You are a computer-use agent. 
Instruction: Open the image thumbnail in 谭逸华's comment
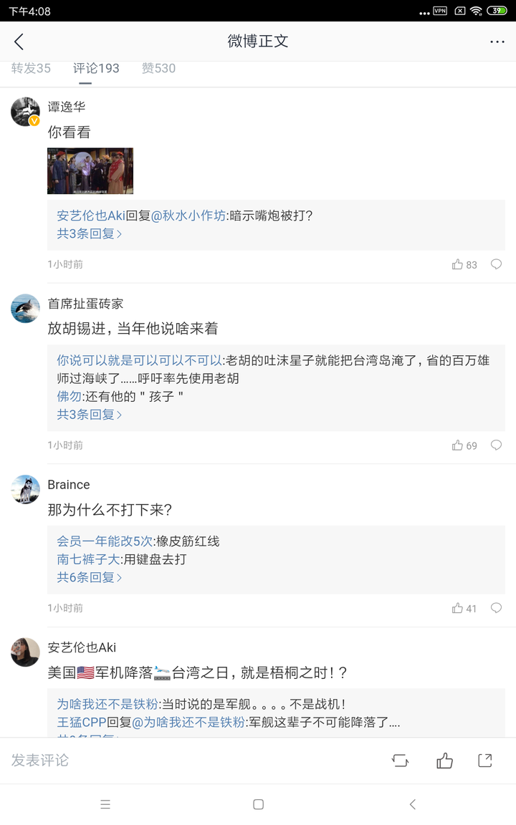pyautogui.click(x=90, y=171)
